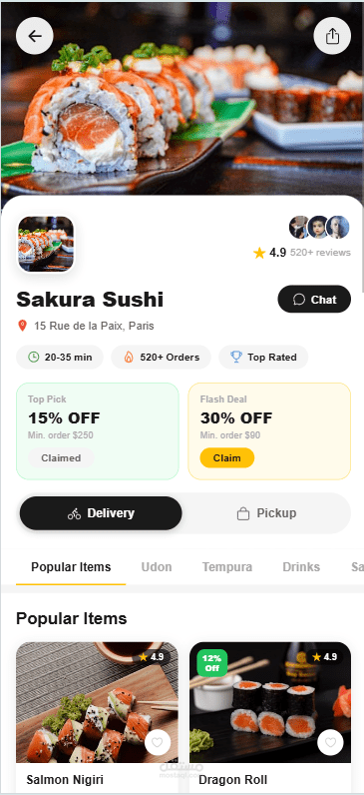Select the Popular Items tab
This screenshot has height=795, width=364.
71,567
